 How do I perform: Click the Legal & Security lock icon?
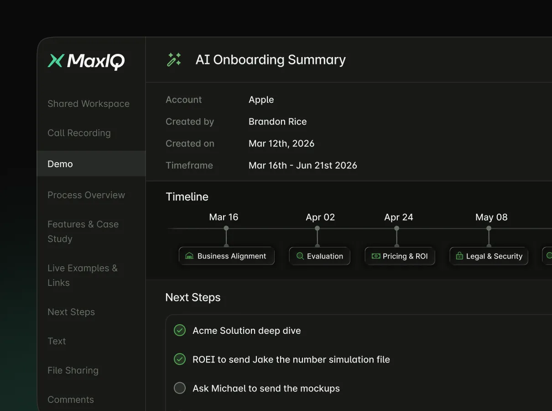tap(459, 256)
